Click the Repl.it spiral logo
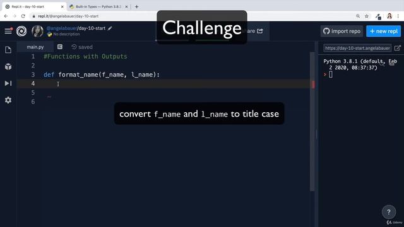This screenshot has width=404, height=227. (21, 31)
